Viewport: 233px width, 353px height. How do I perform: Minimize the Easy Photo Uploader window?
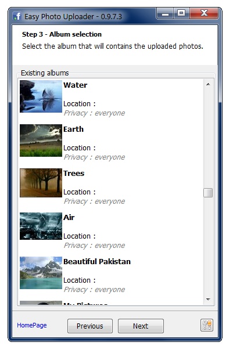point(166,13)
